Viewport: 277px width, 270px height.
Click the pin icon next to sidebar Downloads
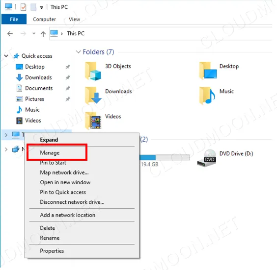(68, 77)
